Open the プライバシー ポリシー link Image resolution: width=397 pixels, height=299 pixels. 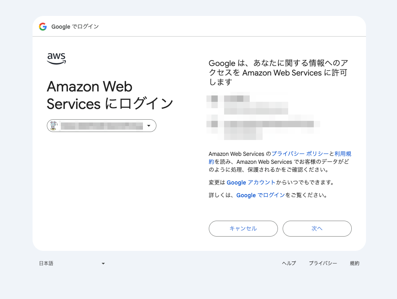(300, 154)
